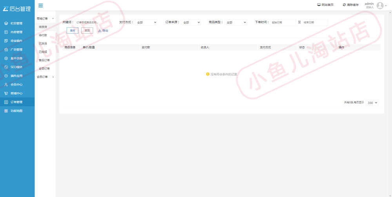Open 待审稿件 via its sidebar icon
Viewport: 392px width, 197px height.
click(6, 41)
